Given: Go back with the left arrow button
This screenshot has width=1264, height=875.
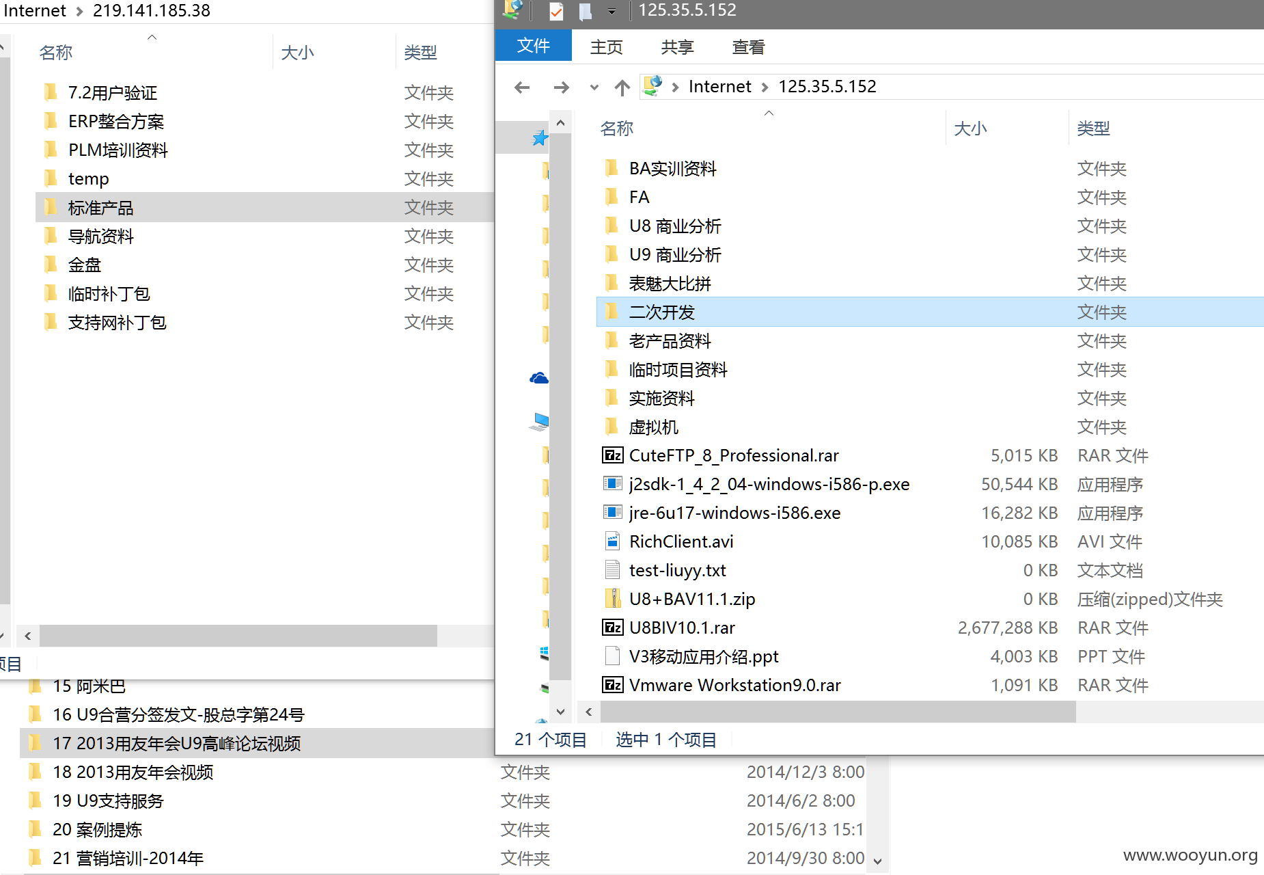Looking at the screenshot, I should 523,87.
